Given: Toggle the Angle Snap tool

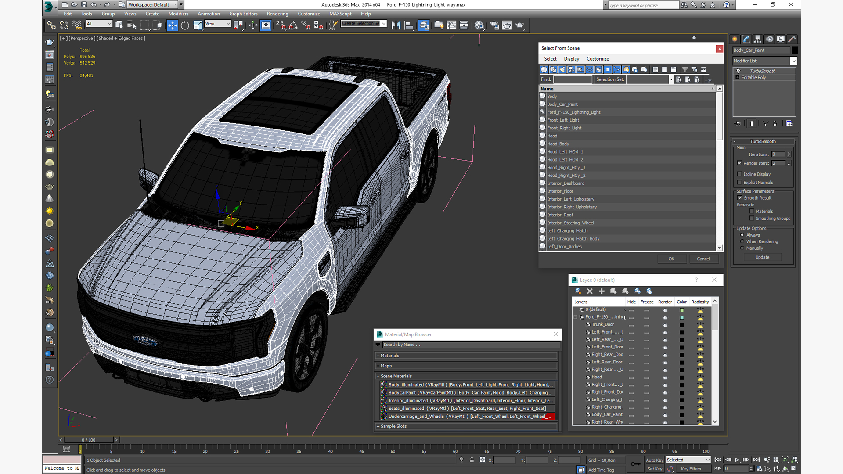Looking at the screenshot, I should (293, 25).
